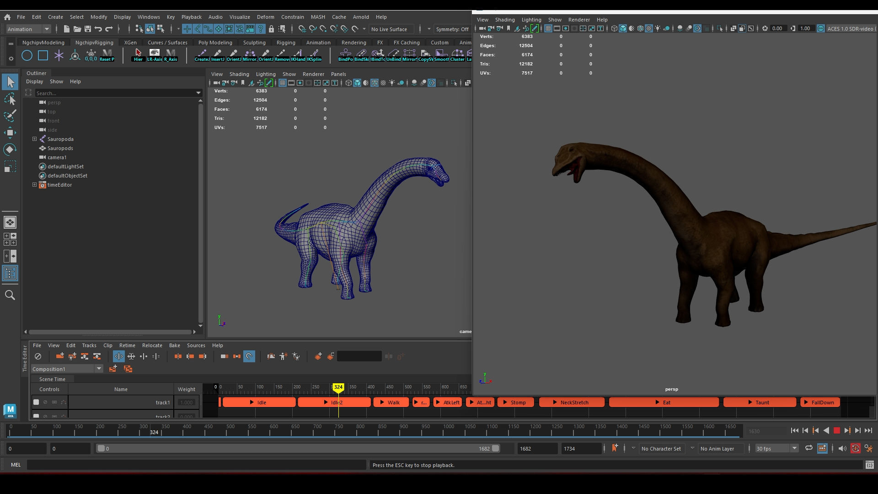Click the Stomp clip in Time Editor
The height and width of the screenshot is (494, 878).
coord(515,403)
